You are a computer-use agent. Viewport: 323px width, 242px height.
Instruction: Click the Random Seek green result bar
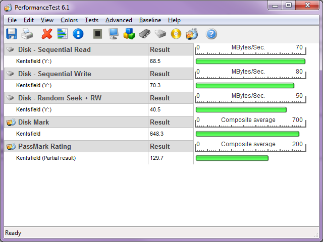point(241,110)
